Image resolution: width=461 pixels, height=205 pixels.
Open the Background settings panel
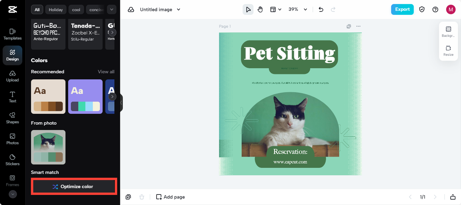click(x=448, y=32)
